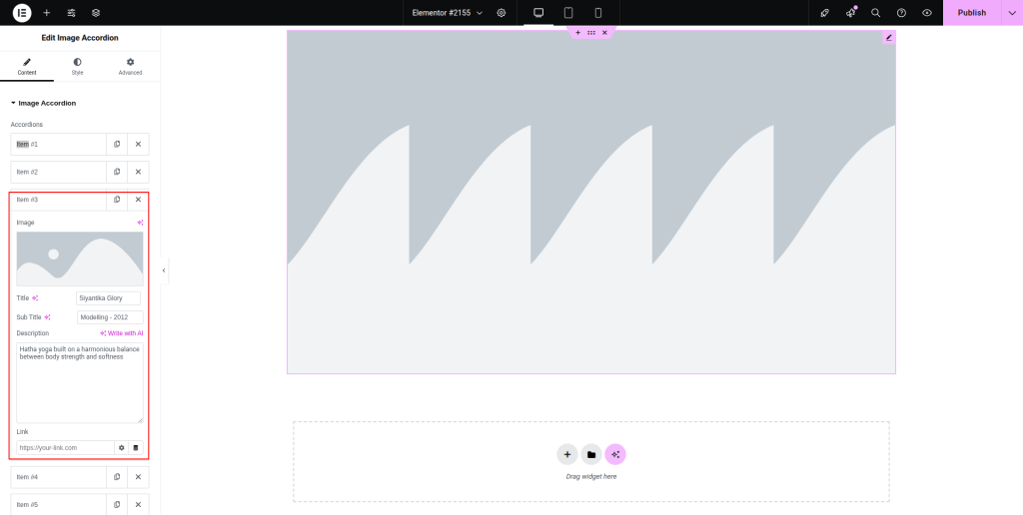The image size is (1023, 515).
Task: Open Elementor #2155 document dropdown
Action: 447,12
